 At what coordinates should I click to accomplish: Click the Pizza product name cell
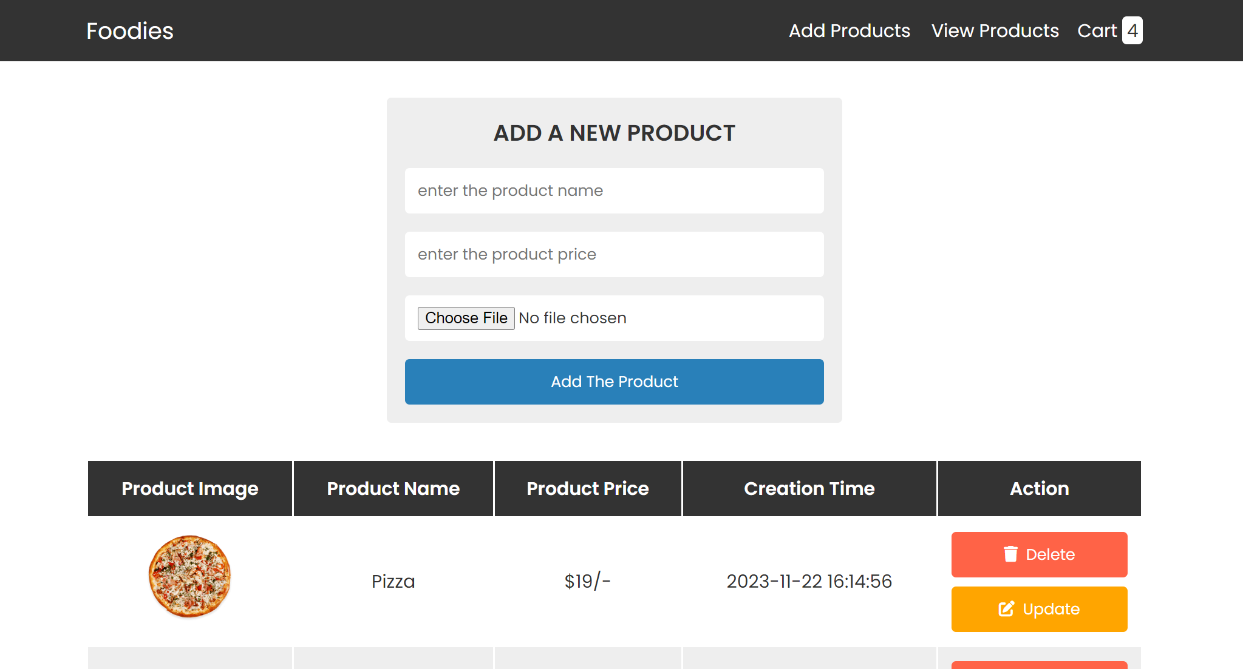pos(393,581)
